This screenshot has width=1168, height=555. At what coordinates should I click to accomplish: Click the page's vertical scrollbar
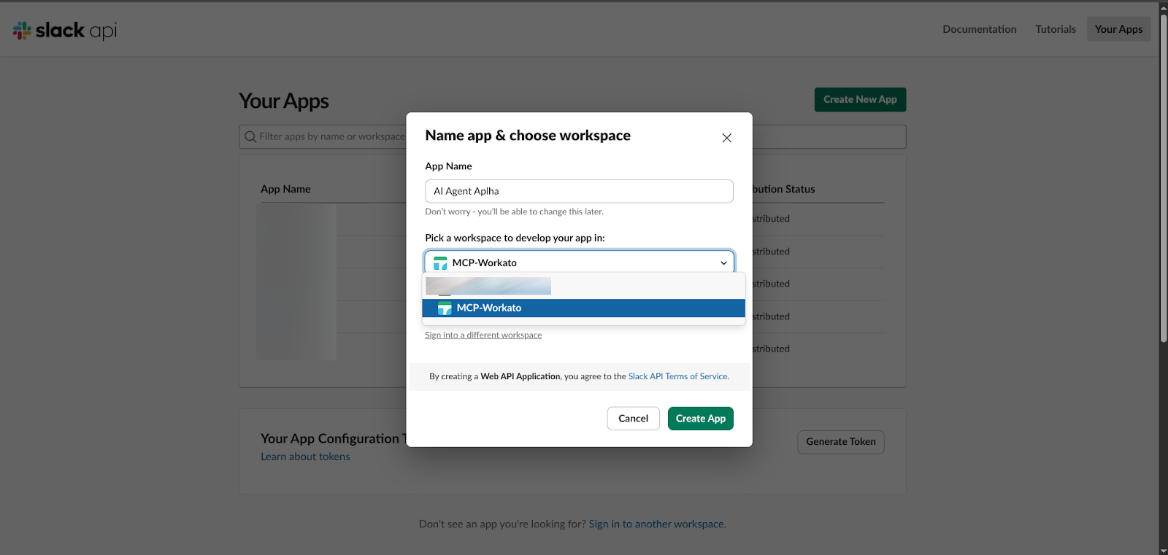pos(1163,175)
